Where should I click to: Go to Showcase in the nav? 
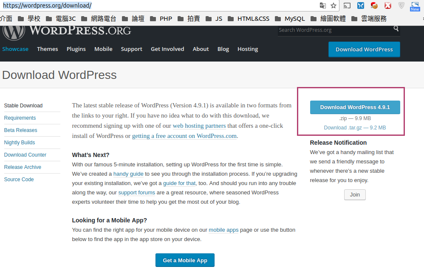[x=15, y=49]
